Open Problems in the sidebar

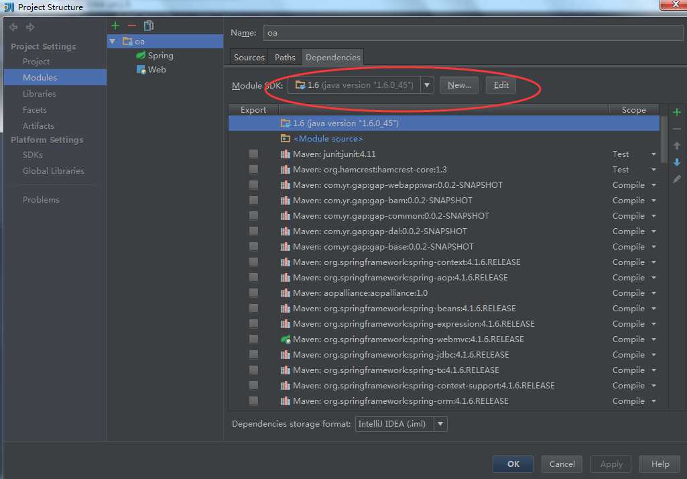(41, 200)
